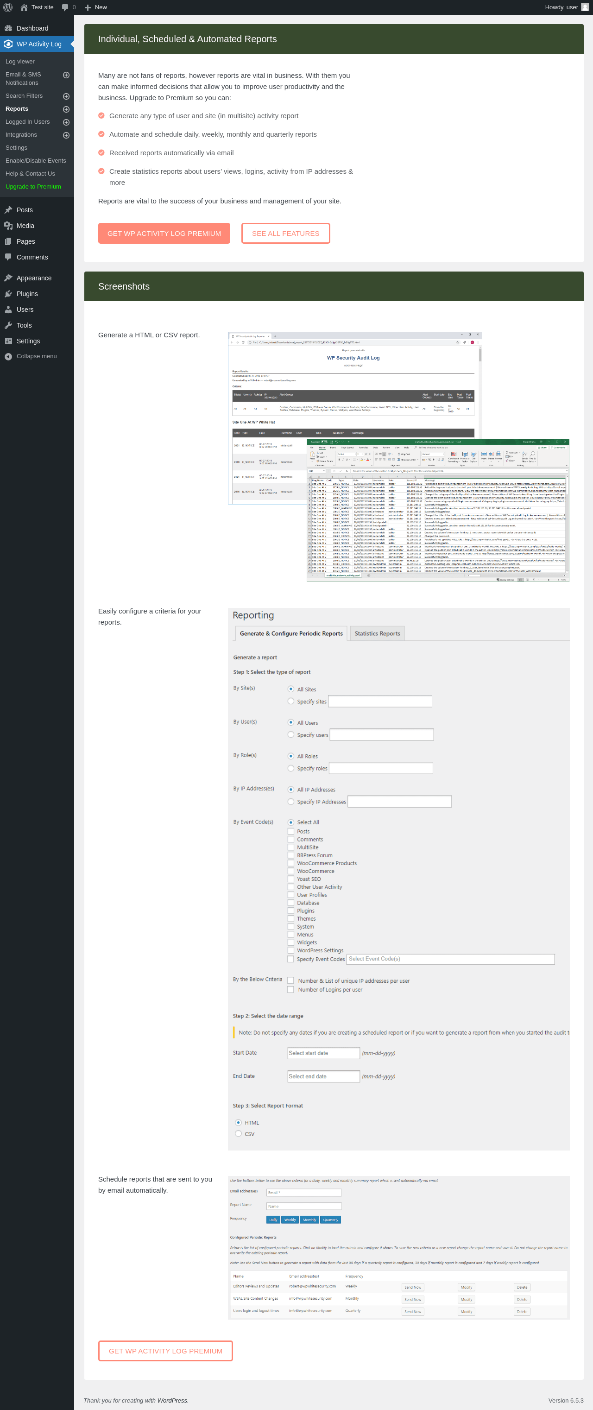Click the Tools wrench icon
Viewport: 593px width, 1410px height.
click(8, 325)
